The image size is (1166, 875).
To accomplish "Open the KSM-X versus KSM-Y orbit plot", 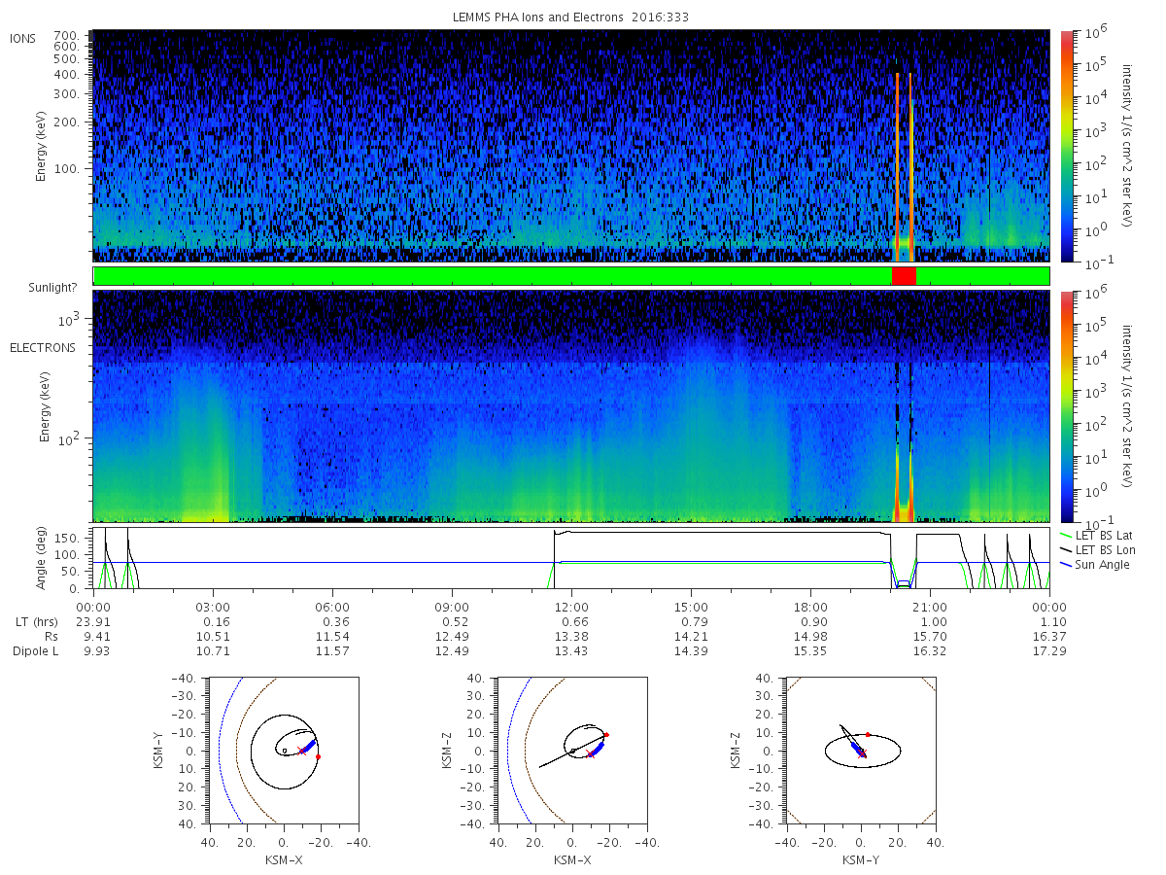I will [x=283, y=750].
